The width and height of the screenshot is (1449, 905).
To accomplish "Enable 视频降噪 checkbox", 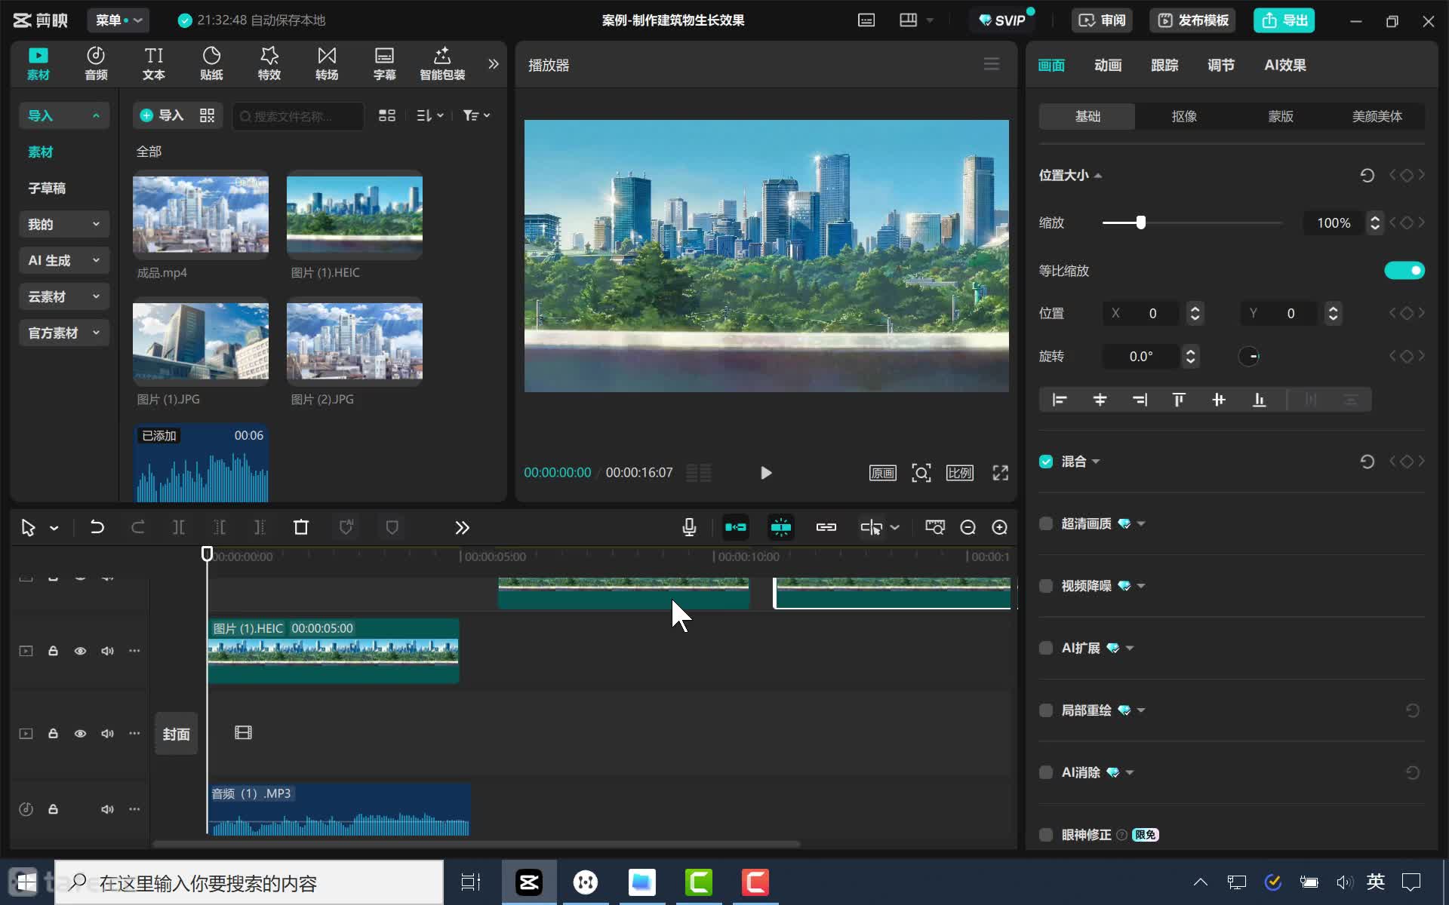I will coord(1046,586).
